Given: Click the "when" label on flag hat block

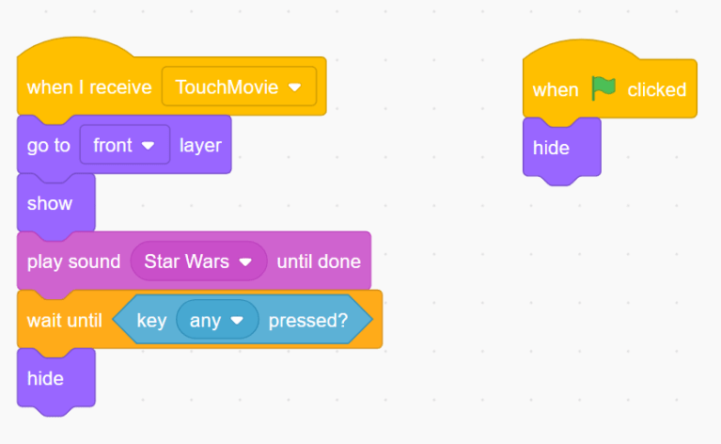Looking at the screenshot, I should click(x=556, y=90).
